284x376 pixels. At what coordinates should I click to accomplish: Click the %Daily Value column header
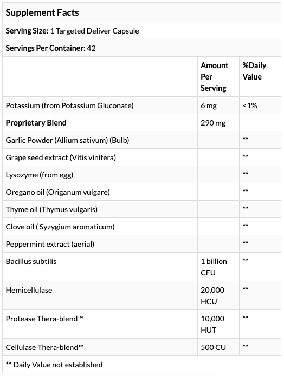pos(254,71)
